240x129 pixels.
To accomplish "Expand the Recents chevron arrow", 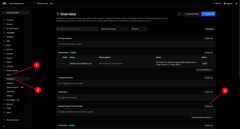I will pos(27,24).
